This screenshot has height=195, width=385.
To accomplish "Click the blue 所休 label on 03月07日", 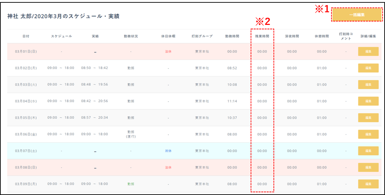I will [x=168, y=151].
